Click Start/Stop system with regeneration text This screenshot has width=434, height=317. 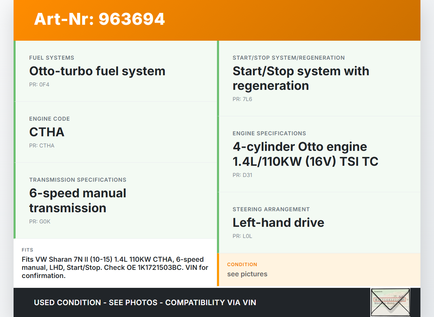tap(301, 78)
